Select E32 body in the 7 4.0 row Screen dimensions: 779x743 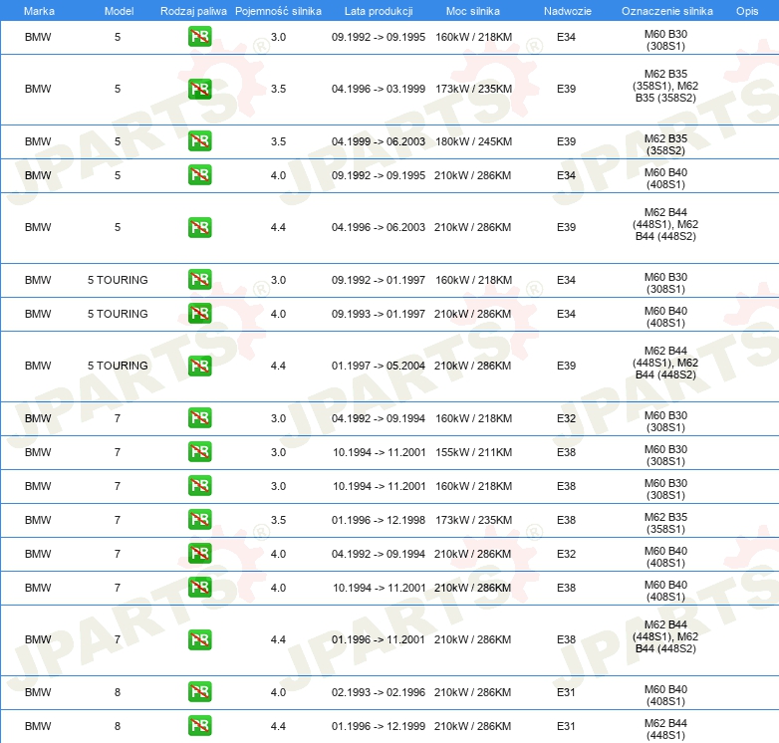click(x=566, y=554)
